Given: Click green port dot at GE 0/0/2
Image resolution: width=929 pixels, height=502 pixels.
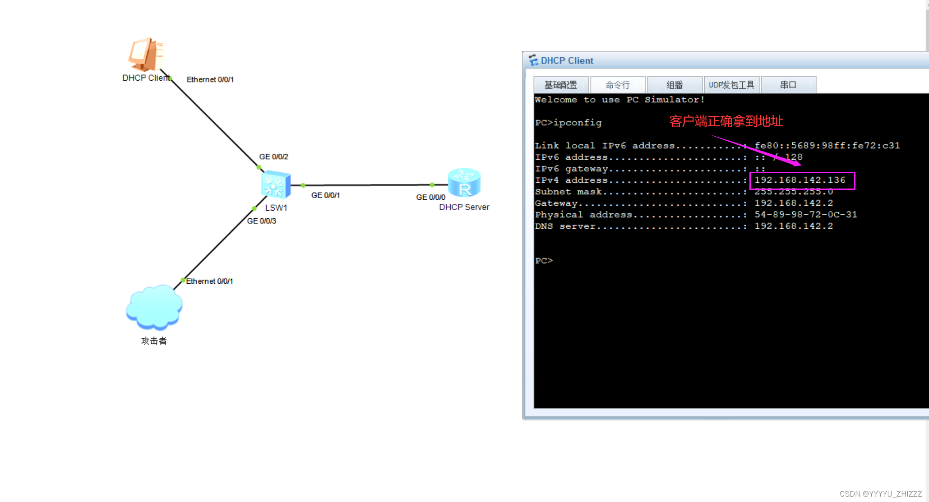Looking at the screenshot, I should [259, 167].
